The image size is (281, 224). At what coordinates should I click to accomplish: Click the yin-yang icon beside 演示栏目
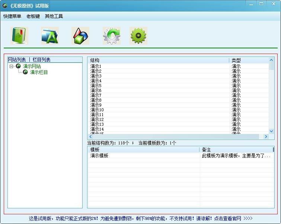[25, 72]
